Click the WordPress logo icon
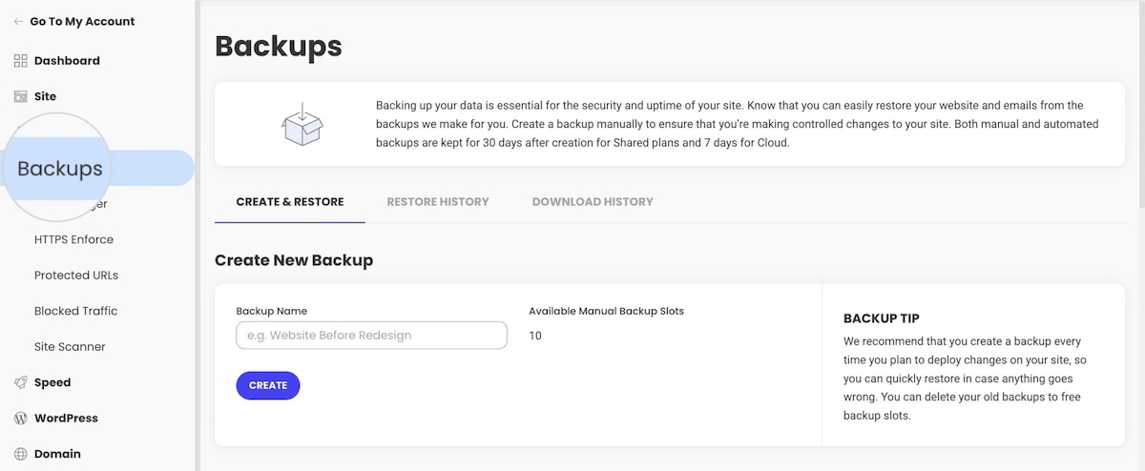 point(20,419)
